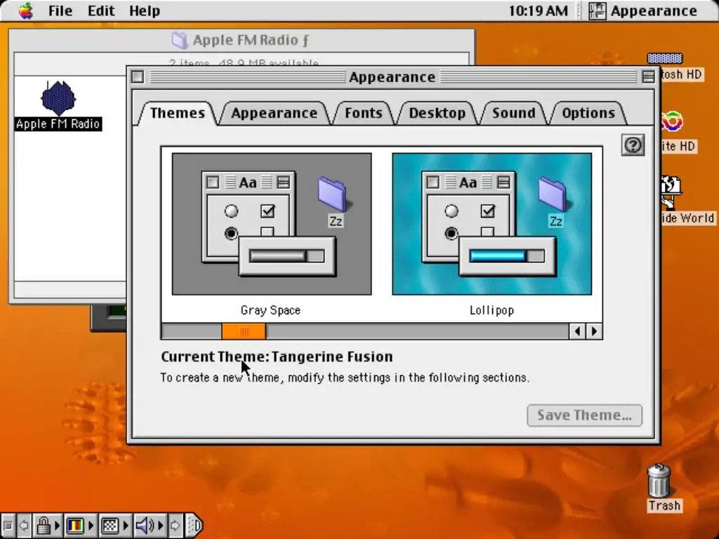Switch to the Appearance tab
The width and height of the screenshot is (719, 539).
[x=275, y=113]
